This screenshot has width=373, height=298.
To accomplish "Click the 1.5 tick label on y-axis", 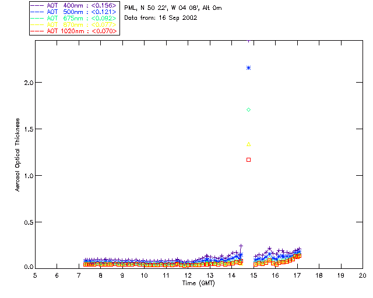I will (x=27, y=129).
